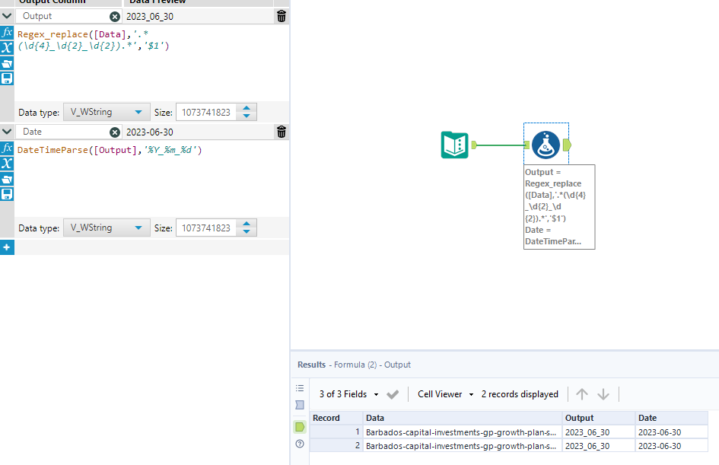This screenshot has width=719, height=465.
Task: Select Data cell in record 2
Action: point(463,446)
